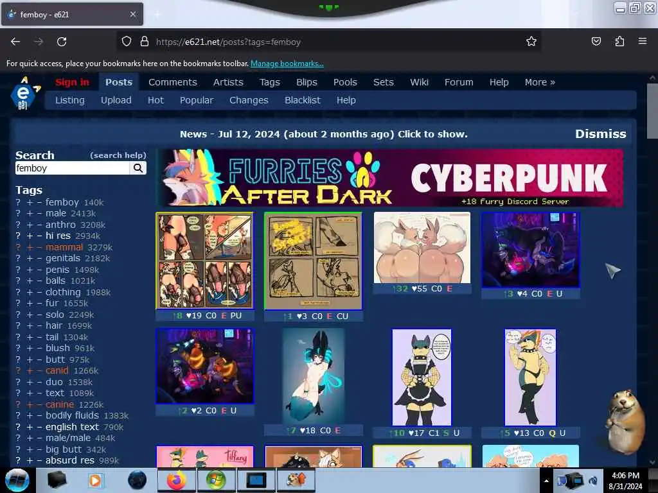This screenshot has height=493, width=658.
Task: Open the Forum menu item
Action: (459, 82)
